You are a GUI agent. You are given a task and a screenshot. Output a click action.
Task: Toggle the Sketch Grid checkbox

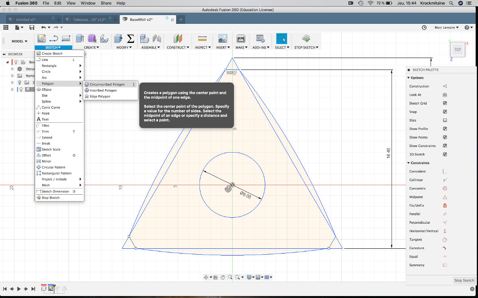445,103
